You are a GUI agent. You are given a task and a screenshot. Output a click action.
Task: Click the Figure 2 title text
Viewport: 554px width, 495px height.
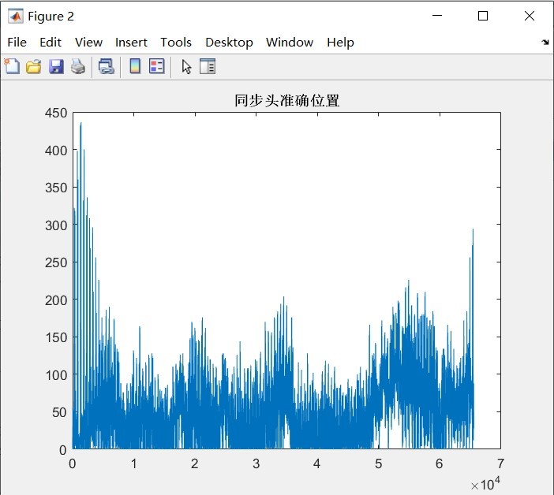click(x=51, y=17)
